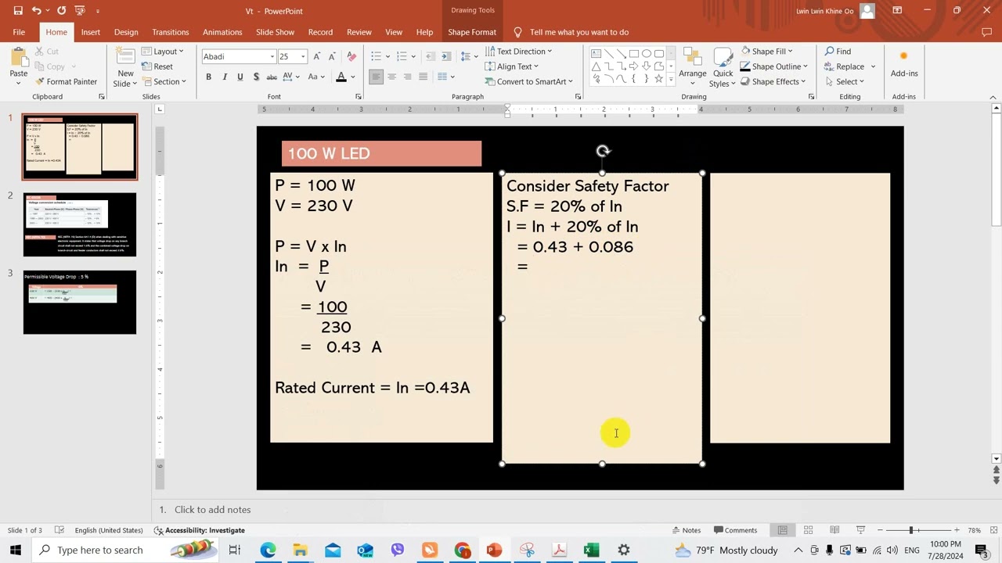This screenshot has width=1002, height=563.
Task: Open Quick Styles gallery
Action: click(723, 67)
